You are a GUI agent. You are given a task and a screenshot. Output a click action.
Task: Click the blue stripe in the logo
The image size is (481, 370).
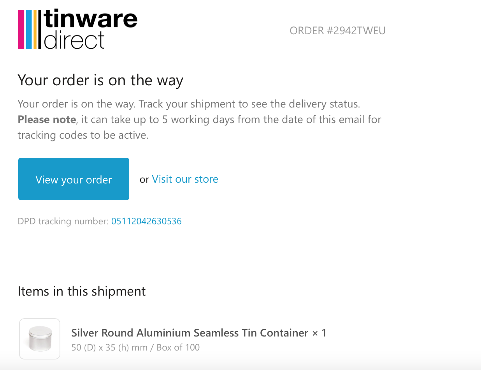coord(28,30)
